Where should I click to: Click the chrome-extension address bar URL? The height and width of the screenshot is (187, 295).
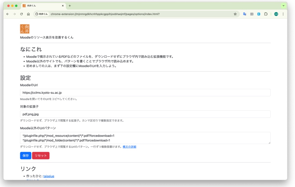pos(105,14)
